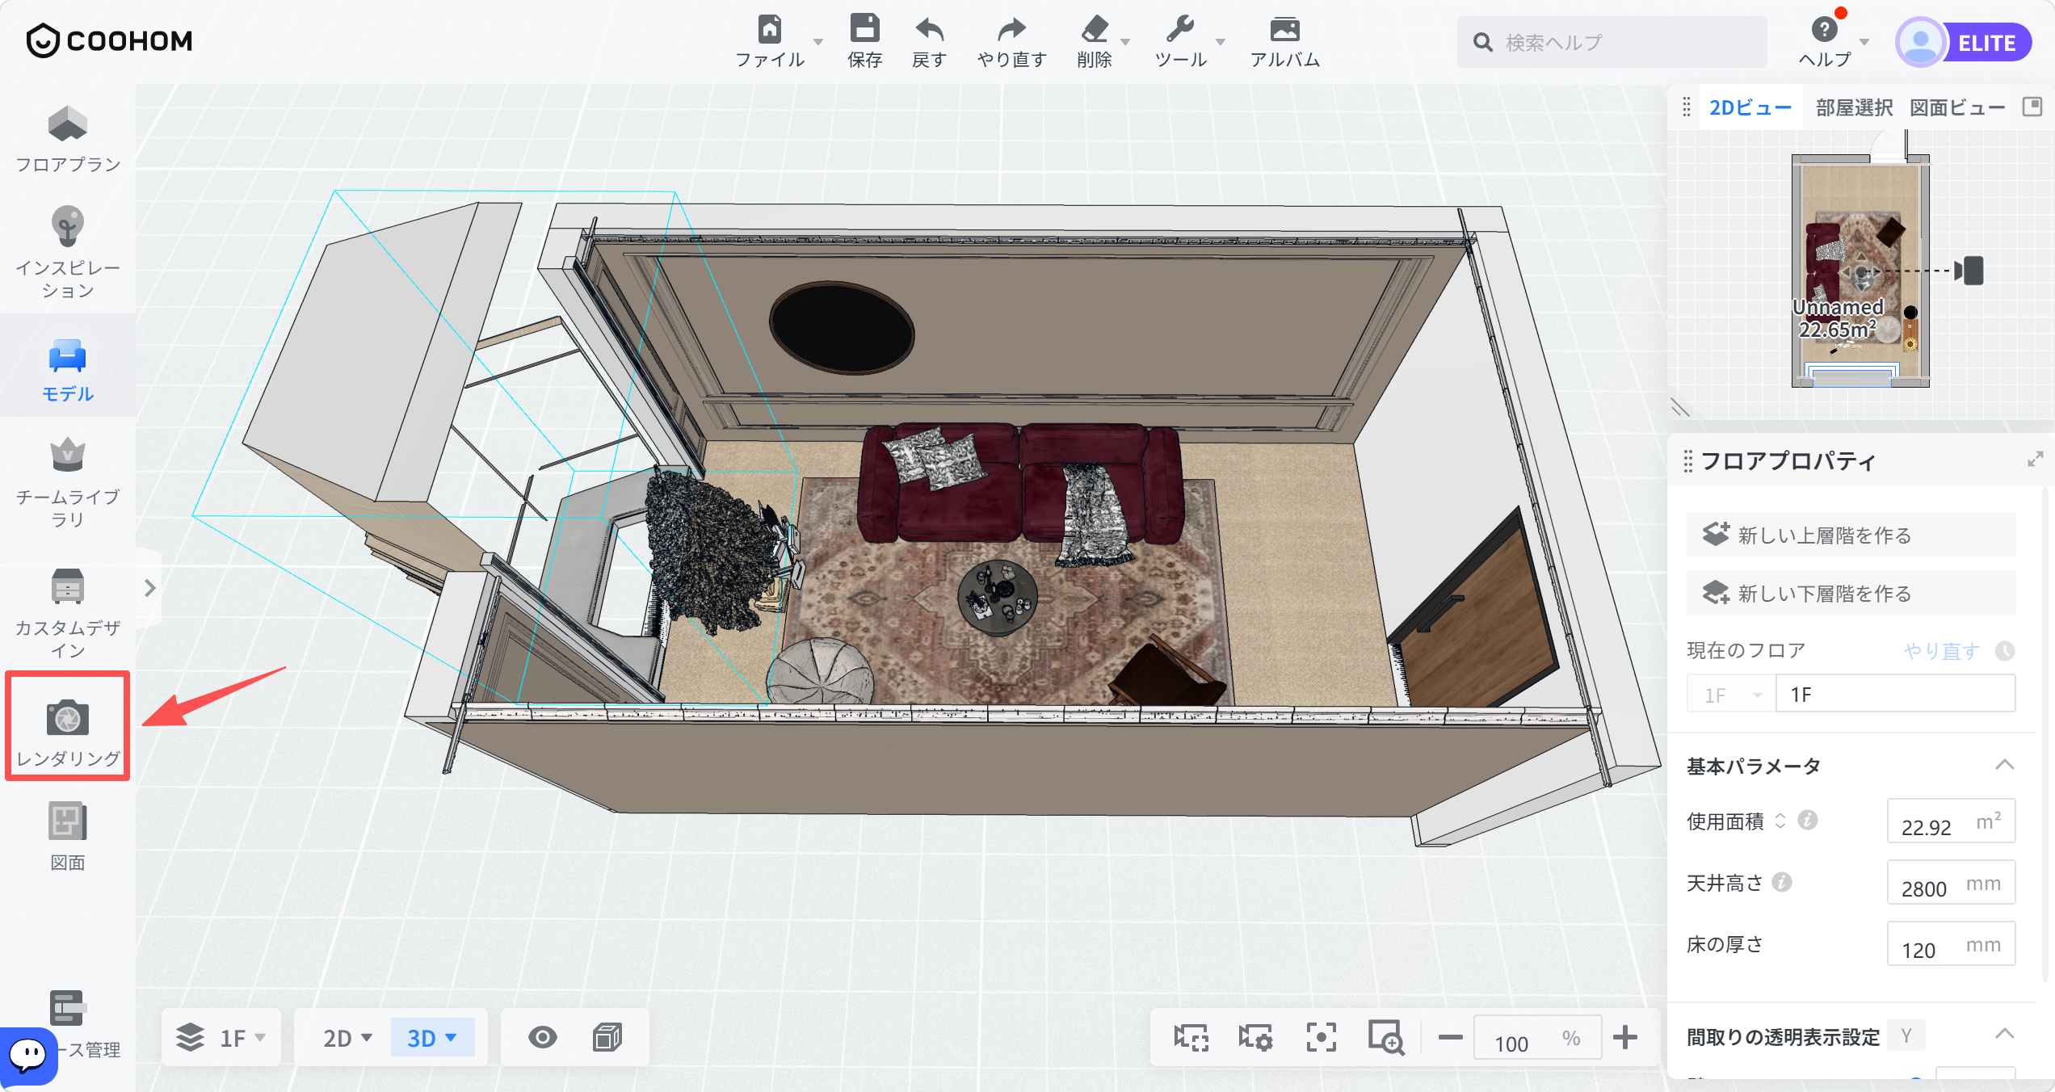Open the 3D view mode dropdown
The height and width of the screenshot is (1092, 2055).
click(432, 1038)
